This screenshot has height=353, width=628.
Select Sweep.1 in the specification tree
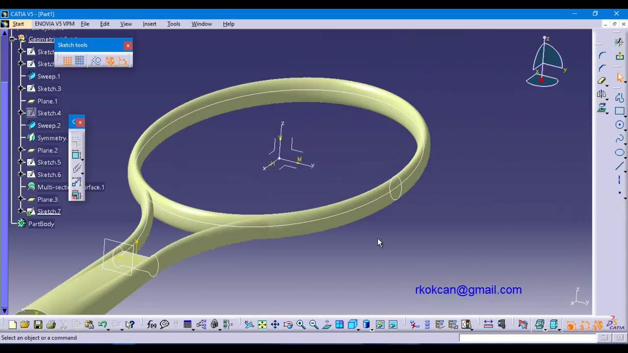49,76
